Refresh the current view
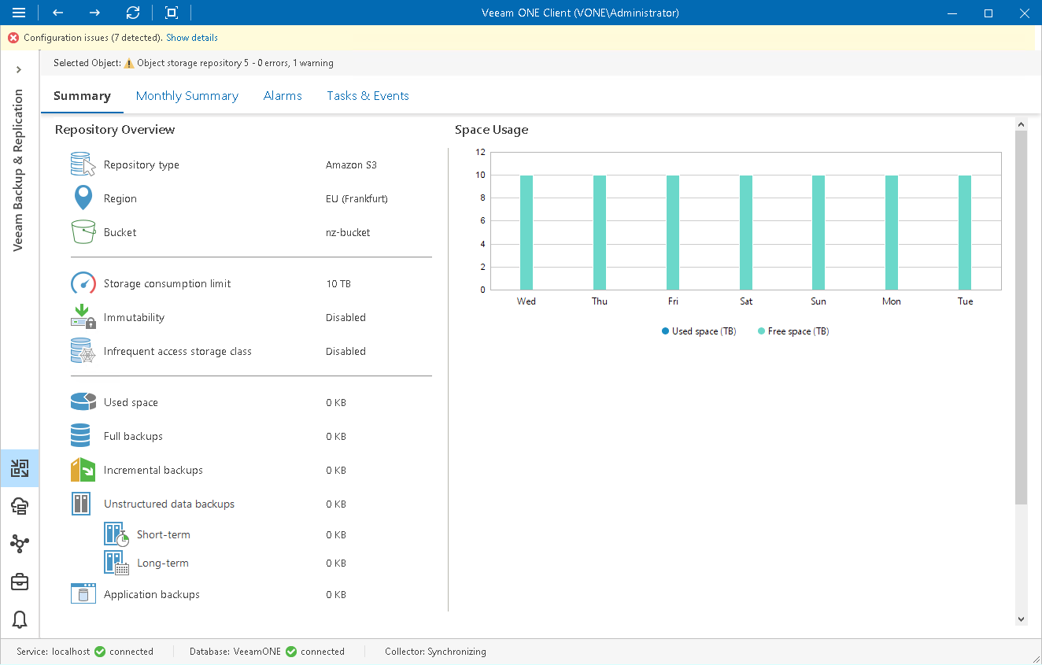The height and width of the screenshot is (665, 1042). click(x=132, y=13)
